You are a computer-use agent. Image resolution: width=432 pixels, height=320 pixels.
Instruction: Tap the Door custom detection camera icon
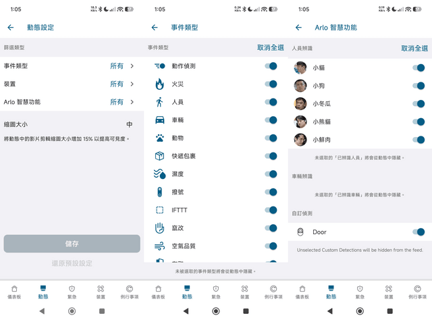click(x=300, y=232)
